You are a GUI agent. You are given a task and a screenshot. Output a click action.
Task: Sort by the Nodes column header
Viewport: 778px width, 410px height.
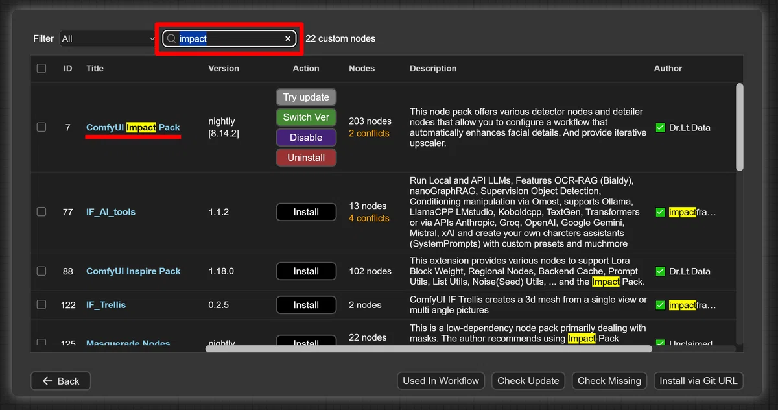[x=362, y=68]
